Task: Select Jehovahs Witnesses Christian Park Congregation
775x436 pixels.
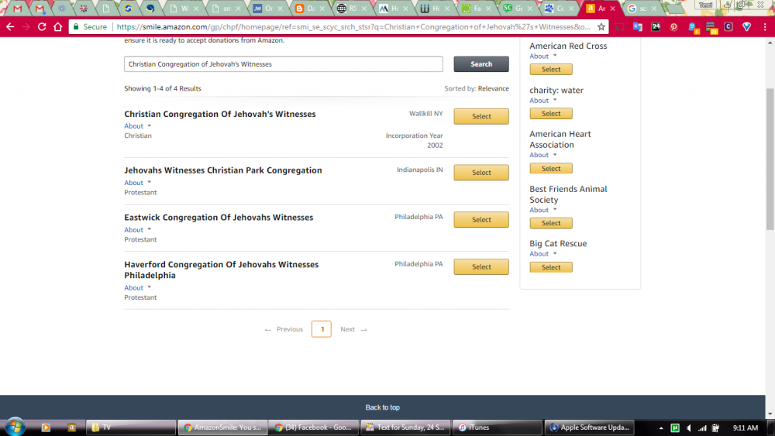Action: pyautogui.click(x=481, y=173)
